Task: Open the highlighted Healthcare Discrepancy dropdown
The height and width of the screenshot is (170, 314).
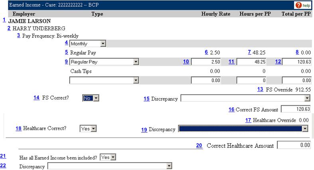Action: [243, 128]
